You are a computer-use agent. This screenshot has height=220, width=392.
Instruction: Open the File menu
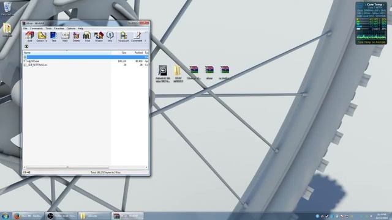25,29
